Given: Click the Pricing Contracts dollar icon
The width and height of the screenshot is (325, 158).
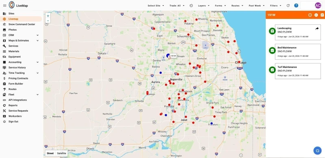Looking at the screenshot, I should tap(4, 78).
